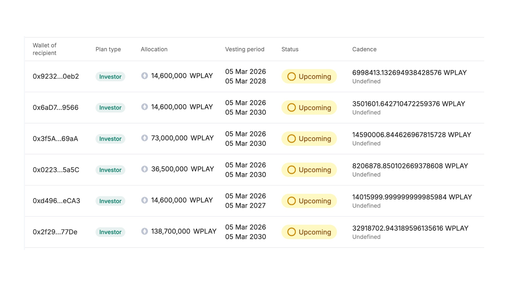Click Upcoming status circle for 0x2f29...77De
The width and height of the screenshot is (508, 286).
tap(292, 232)
